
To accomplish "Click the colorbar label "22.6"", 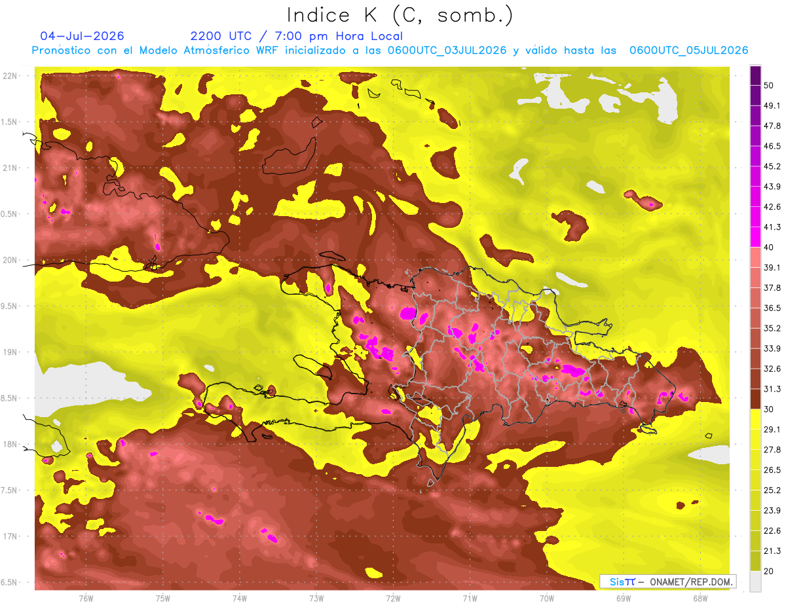I will [x=772, y=531].
